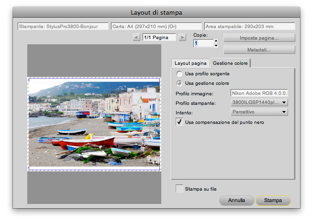Viewport: 312px width, 224px height.
Task: Go to next page arrow button
Action: tap(182, 37)
